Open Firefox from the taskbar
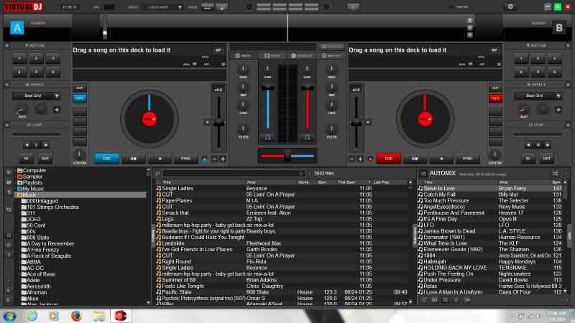This screenshot has height=323, width=575. point(76,316)
